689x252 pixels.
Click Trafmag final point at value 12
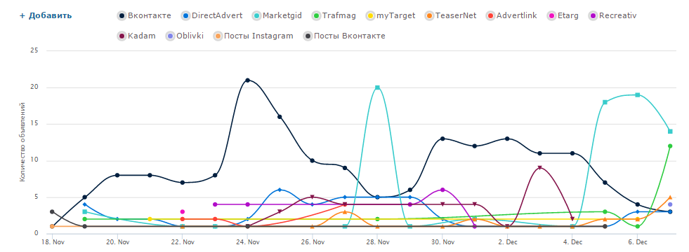point(670,146)
